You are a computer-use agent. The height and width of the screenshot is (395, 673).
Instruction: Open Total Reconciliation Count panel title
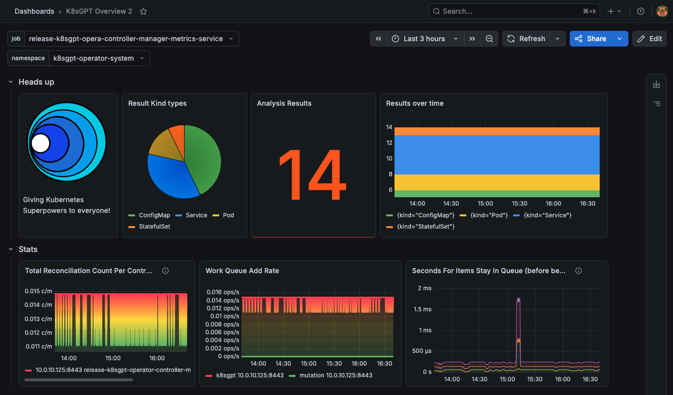(x=89, y=271)
